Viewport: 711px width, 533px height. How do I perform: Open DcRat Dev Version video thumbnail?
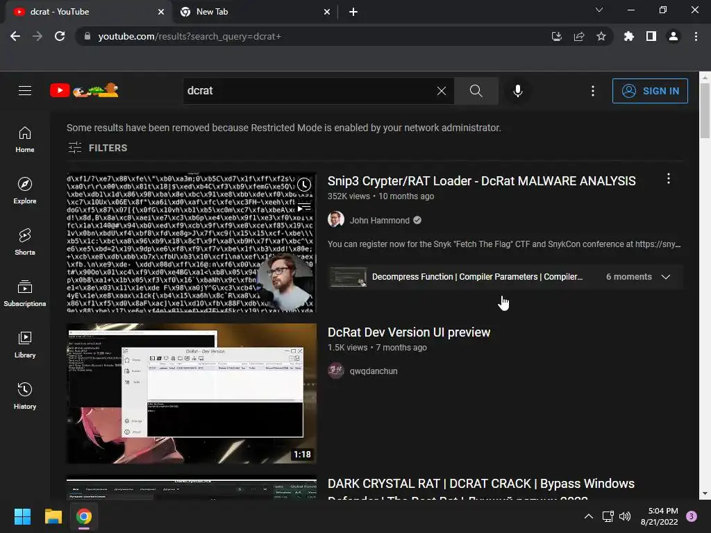tap(192, 394)
